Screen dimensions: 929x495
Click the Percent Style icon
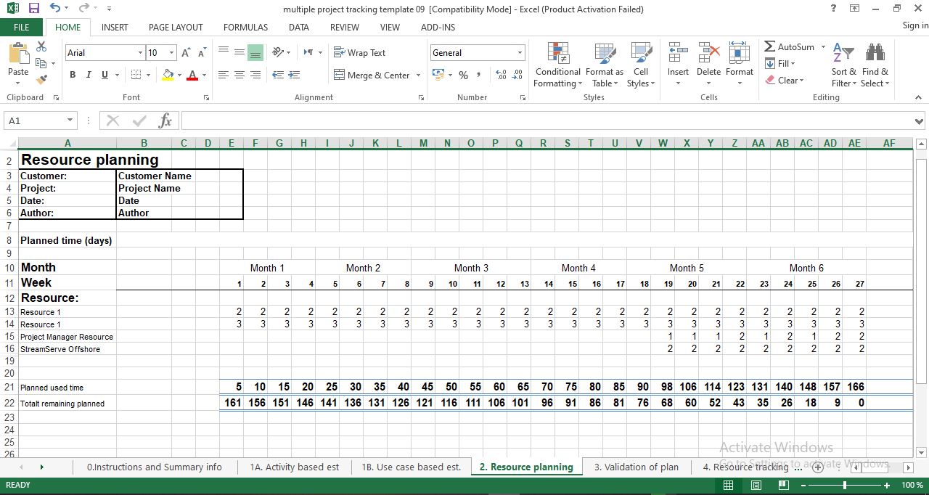pos(462,75)
